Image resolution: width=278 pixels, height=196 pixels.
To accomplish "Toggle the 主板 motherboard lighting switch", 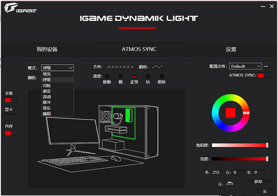I will [x=11, y=100].
